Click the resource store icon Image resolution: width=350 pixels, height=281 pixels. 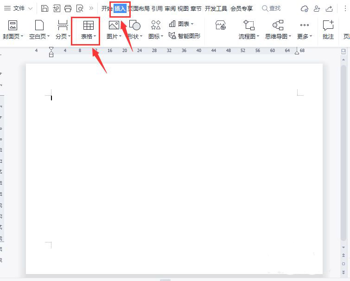pos(221,25)
